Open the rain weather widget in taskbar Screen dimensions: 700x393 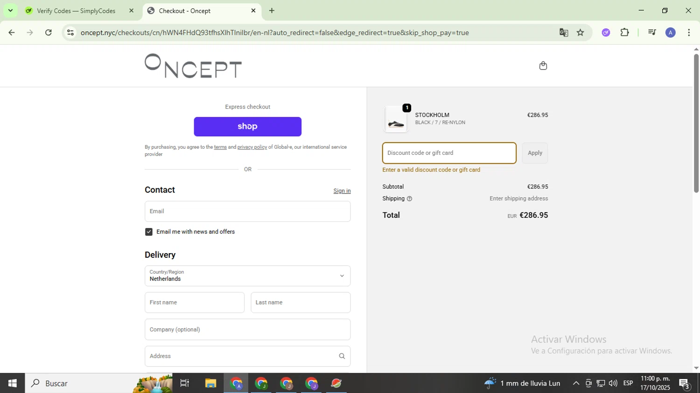click(x=522, y=383)
